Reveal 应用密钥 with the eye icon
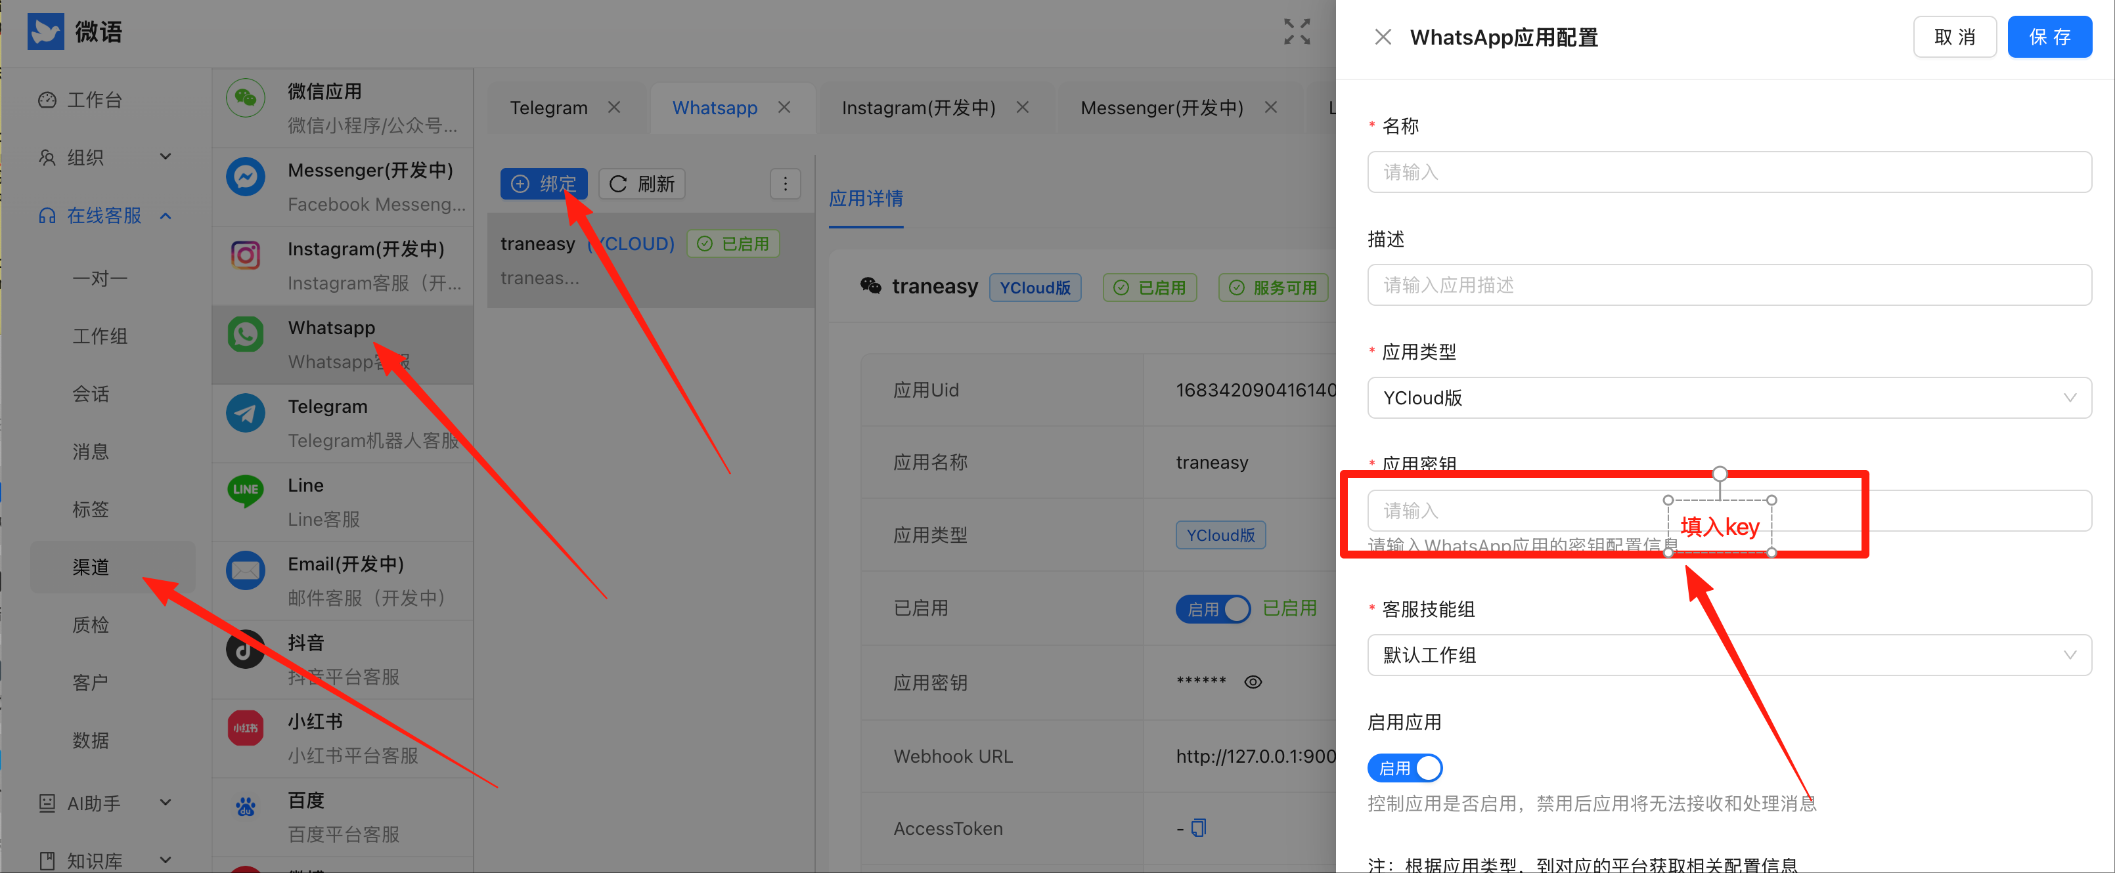The width and height of the screenshot is (2115, 873). click(1253, 682)
